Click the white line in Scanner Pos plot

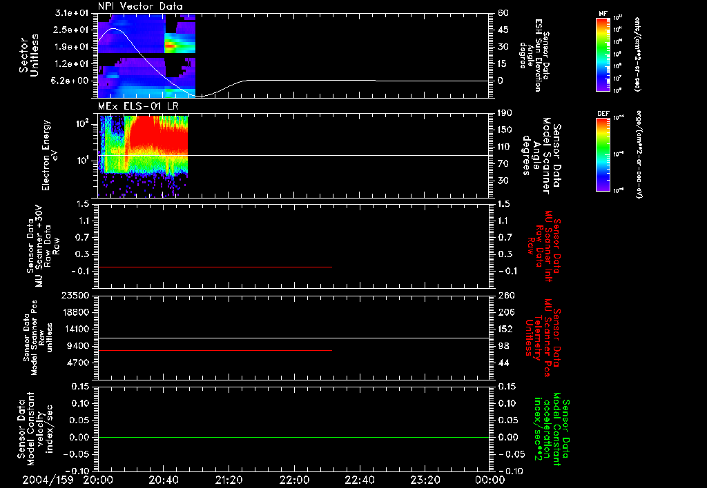(293, 338)
